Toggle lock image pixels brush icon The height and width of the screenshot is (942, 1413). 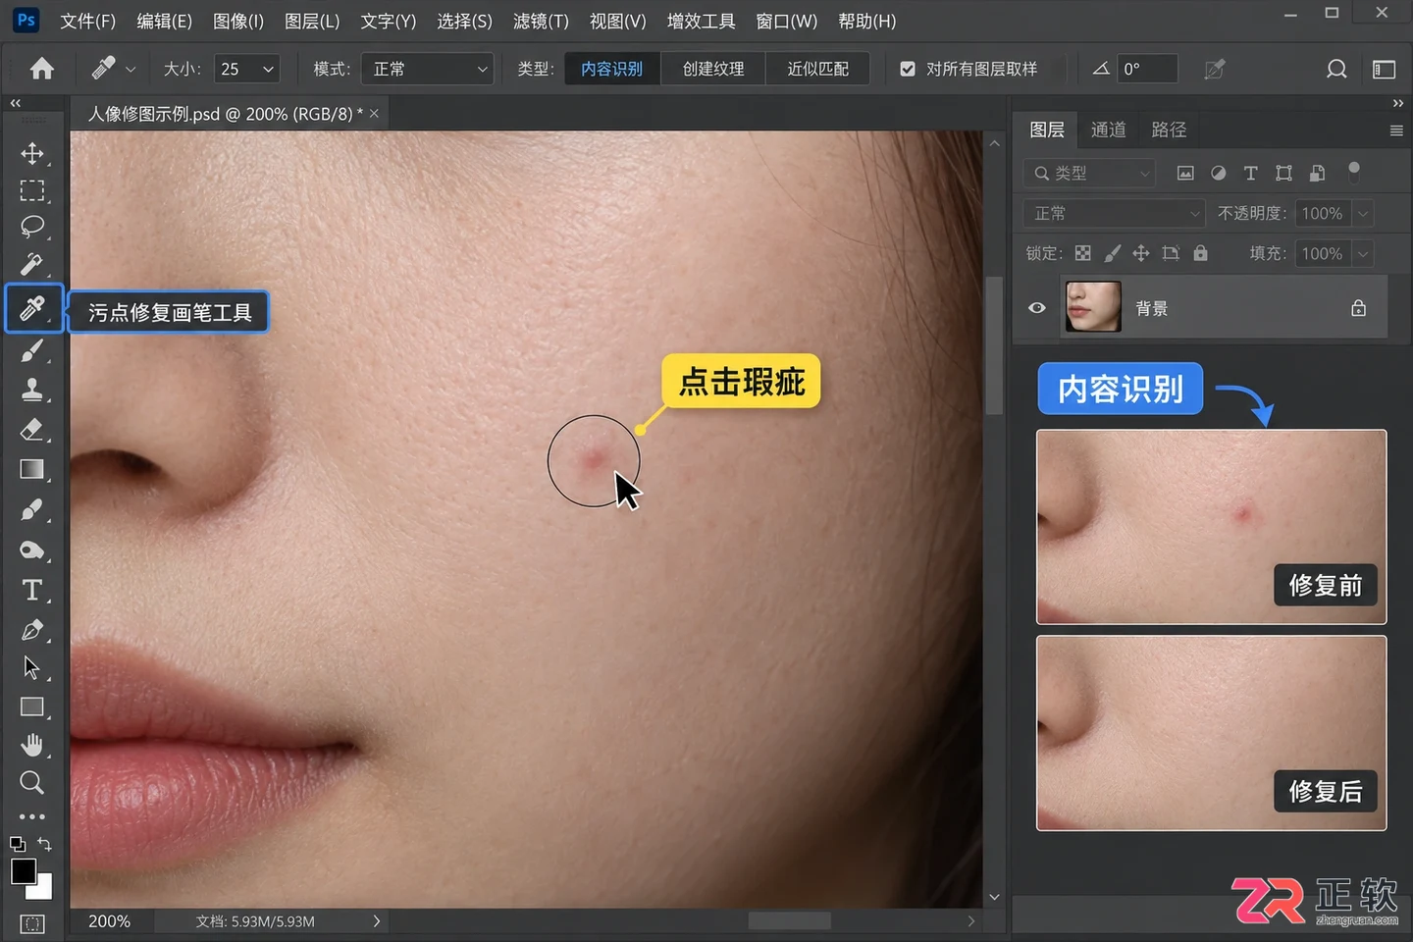pos(1112,253)
